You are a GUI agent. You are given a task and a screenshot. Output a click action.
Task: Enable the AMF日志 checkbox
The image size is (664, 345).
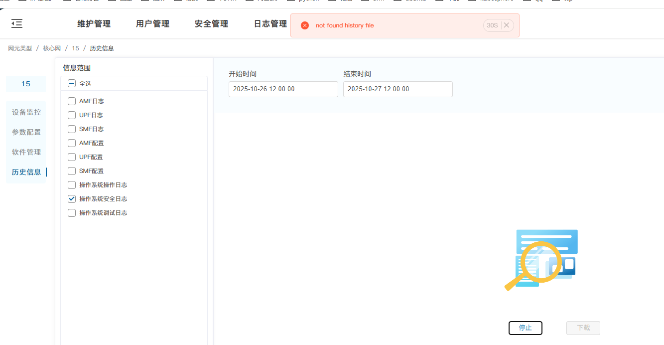[x=72, y=101]
